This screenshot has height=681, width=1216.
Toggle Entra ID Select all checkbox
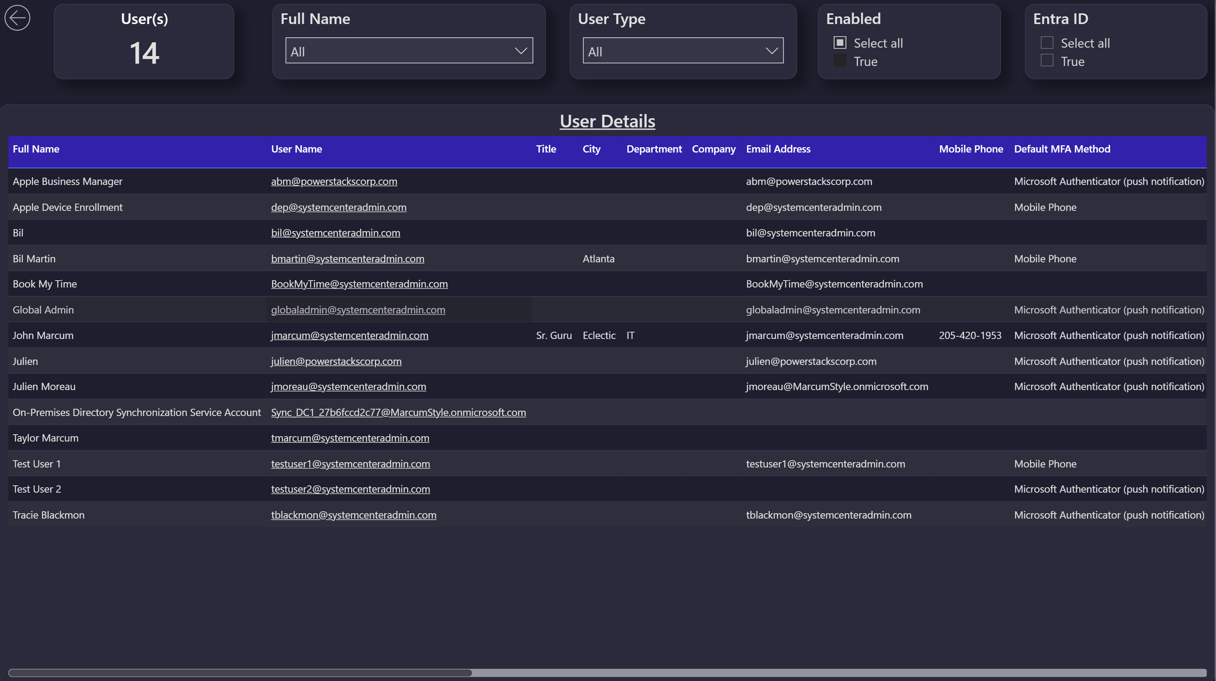click(x=1047, y=42)
